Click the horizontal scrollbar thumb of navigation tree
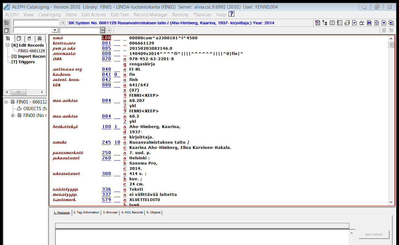399x245 pixels. point(18,92)
